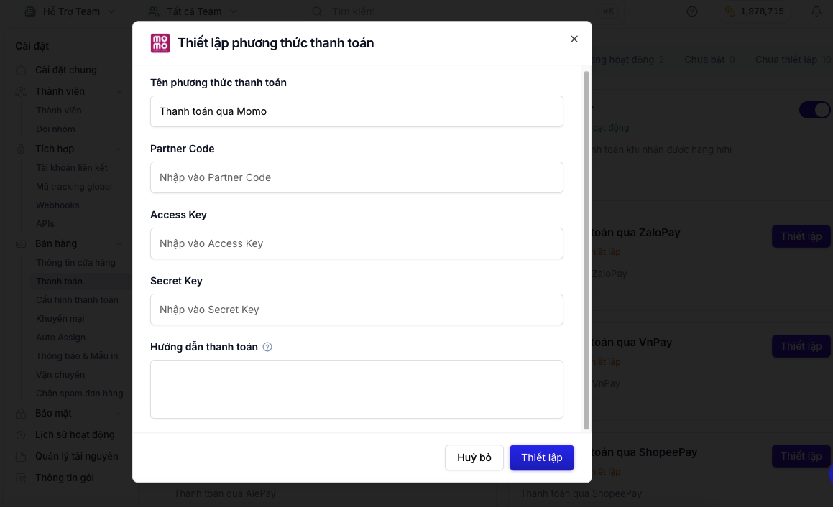Click the Momo logo icon in dialog header
833x507 pixels.
[x=160, y=43]
